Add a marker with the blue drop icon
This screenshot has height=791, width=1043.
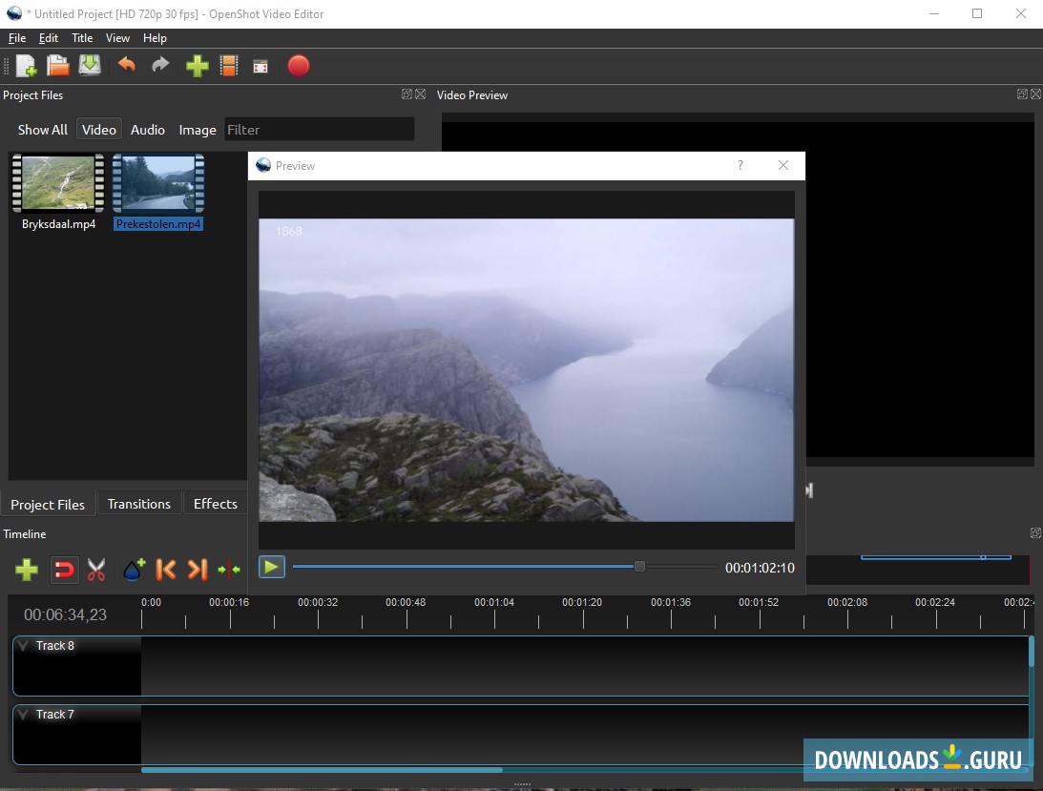pos(131,569)
